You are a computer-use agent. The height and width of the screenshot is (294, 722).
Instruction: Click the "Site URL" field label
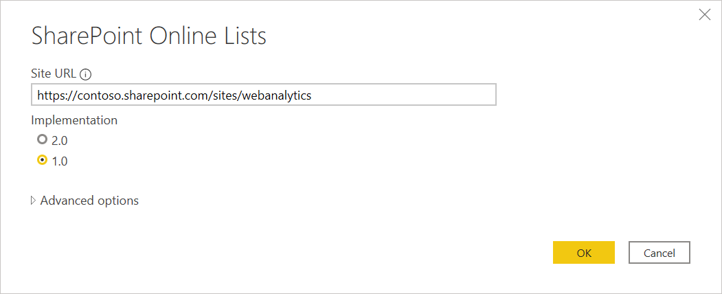coord(54,73)
